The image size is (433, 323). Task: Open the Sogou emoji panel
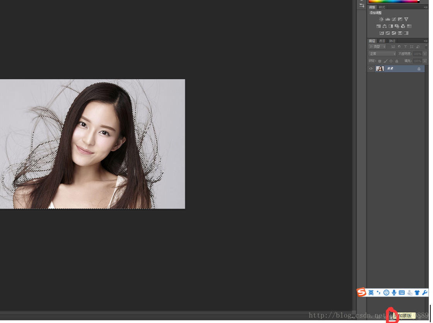386,292
